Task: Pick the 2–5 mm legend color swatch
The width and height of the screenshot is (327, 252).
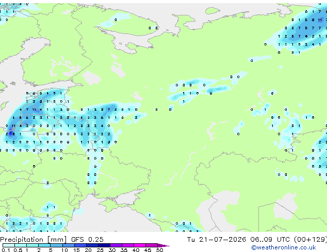Action: pos(44,245)
